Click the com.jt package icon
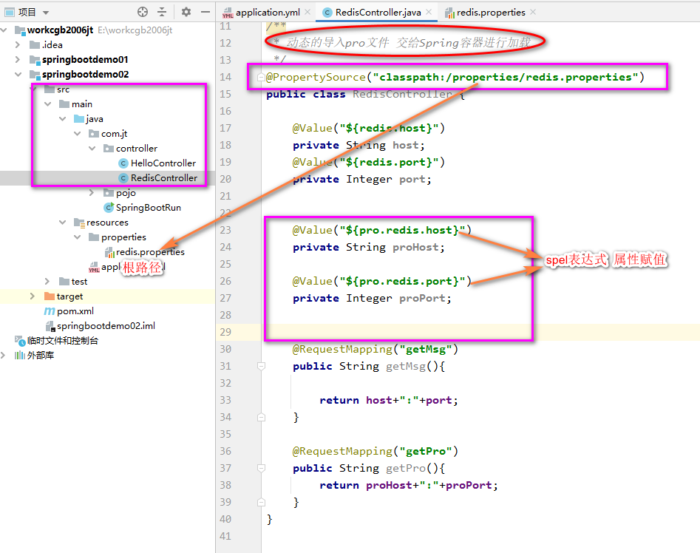This screenshot has height=553, width=700. 94,134
